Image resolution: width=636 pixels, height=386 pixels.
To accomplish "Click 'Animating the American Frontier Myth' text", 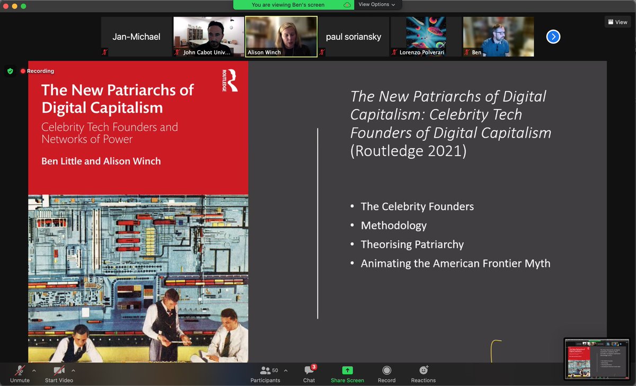I will pos(455,263).
